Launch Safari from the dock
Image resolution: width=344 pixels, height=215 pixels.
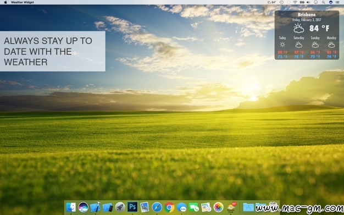(157, 207)
